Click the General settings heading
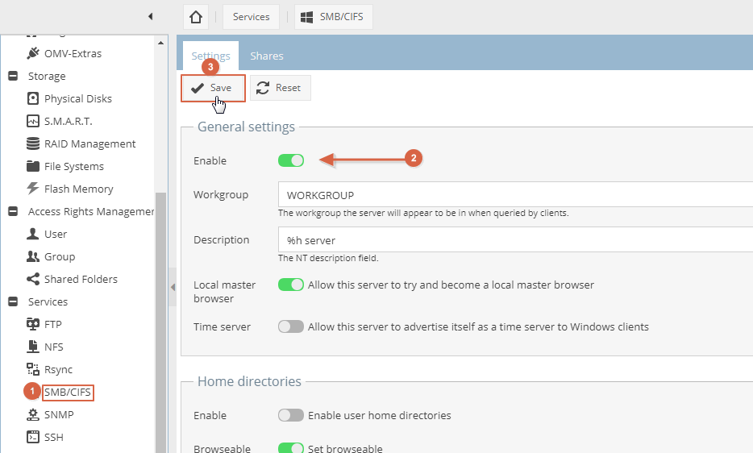 (247, 127)
